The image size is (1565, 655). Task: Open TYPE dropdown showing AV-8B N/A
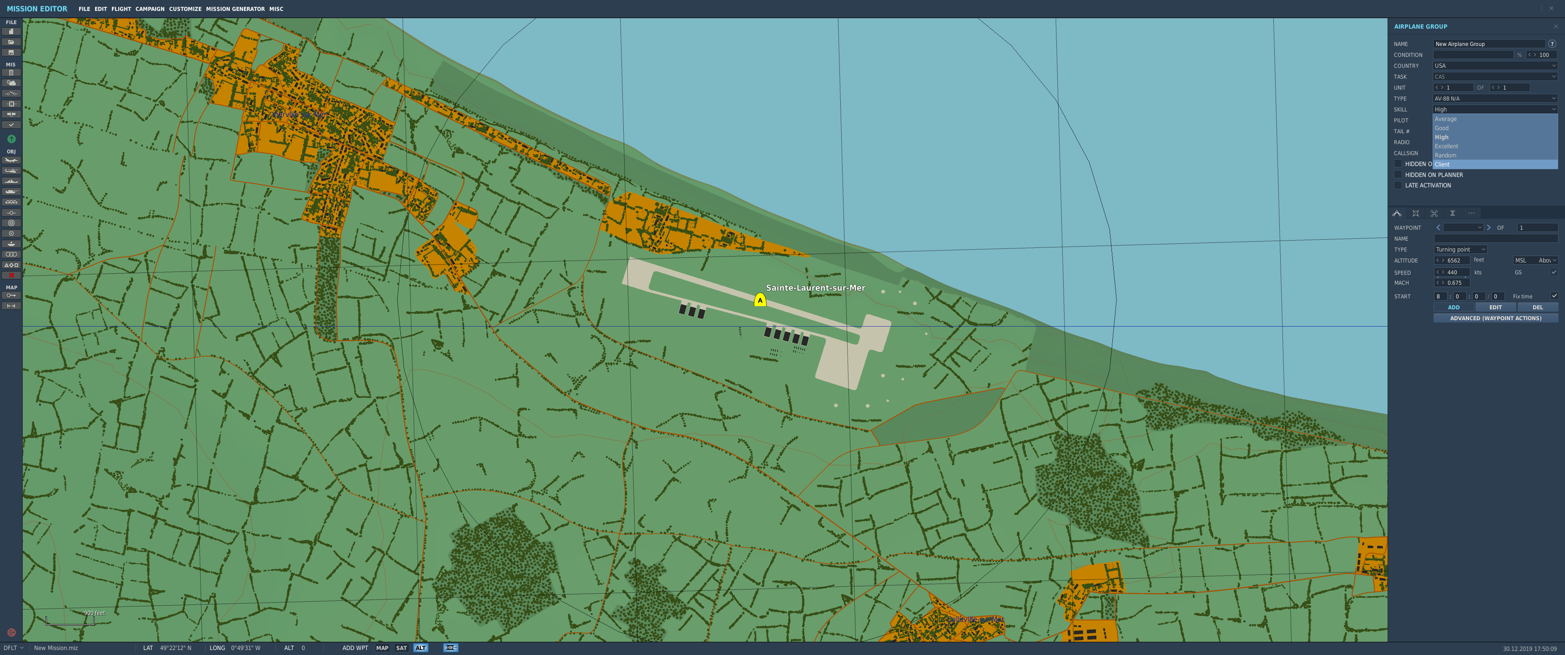pyautogui.click(x=1494, y=98)
